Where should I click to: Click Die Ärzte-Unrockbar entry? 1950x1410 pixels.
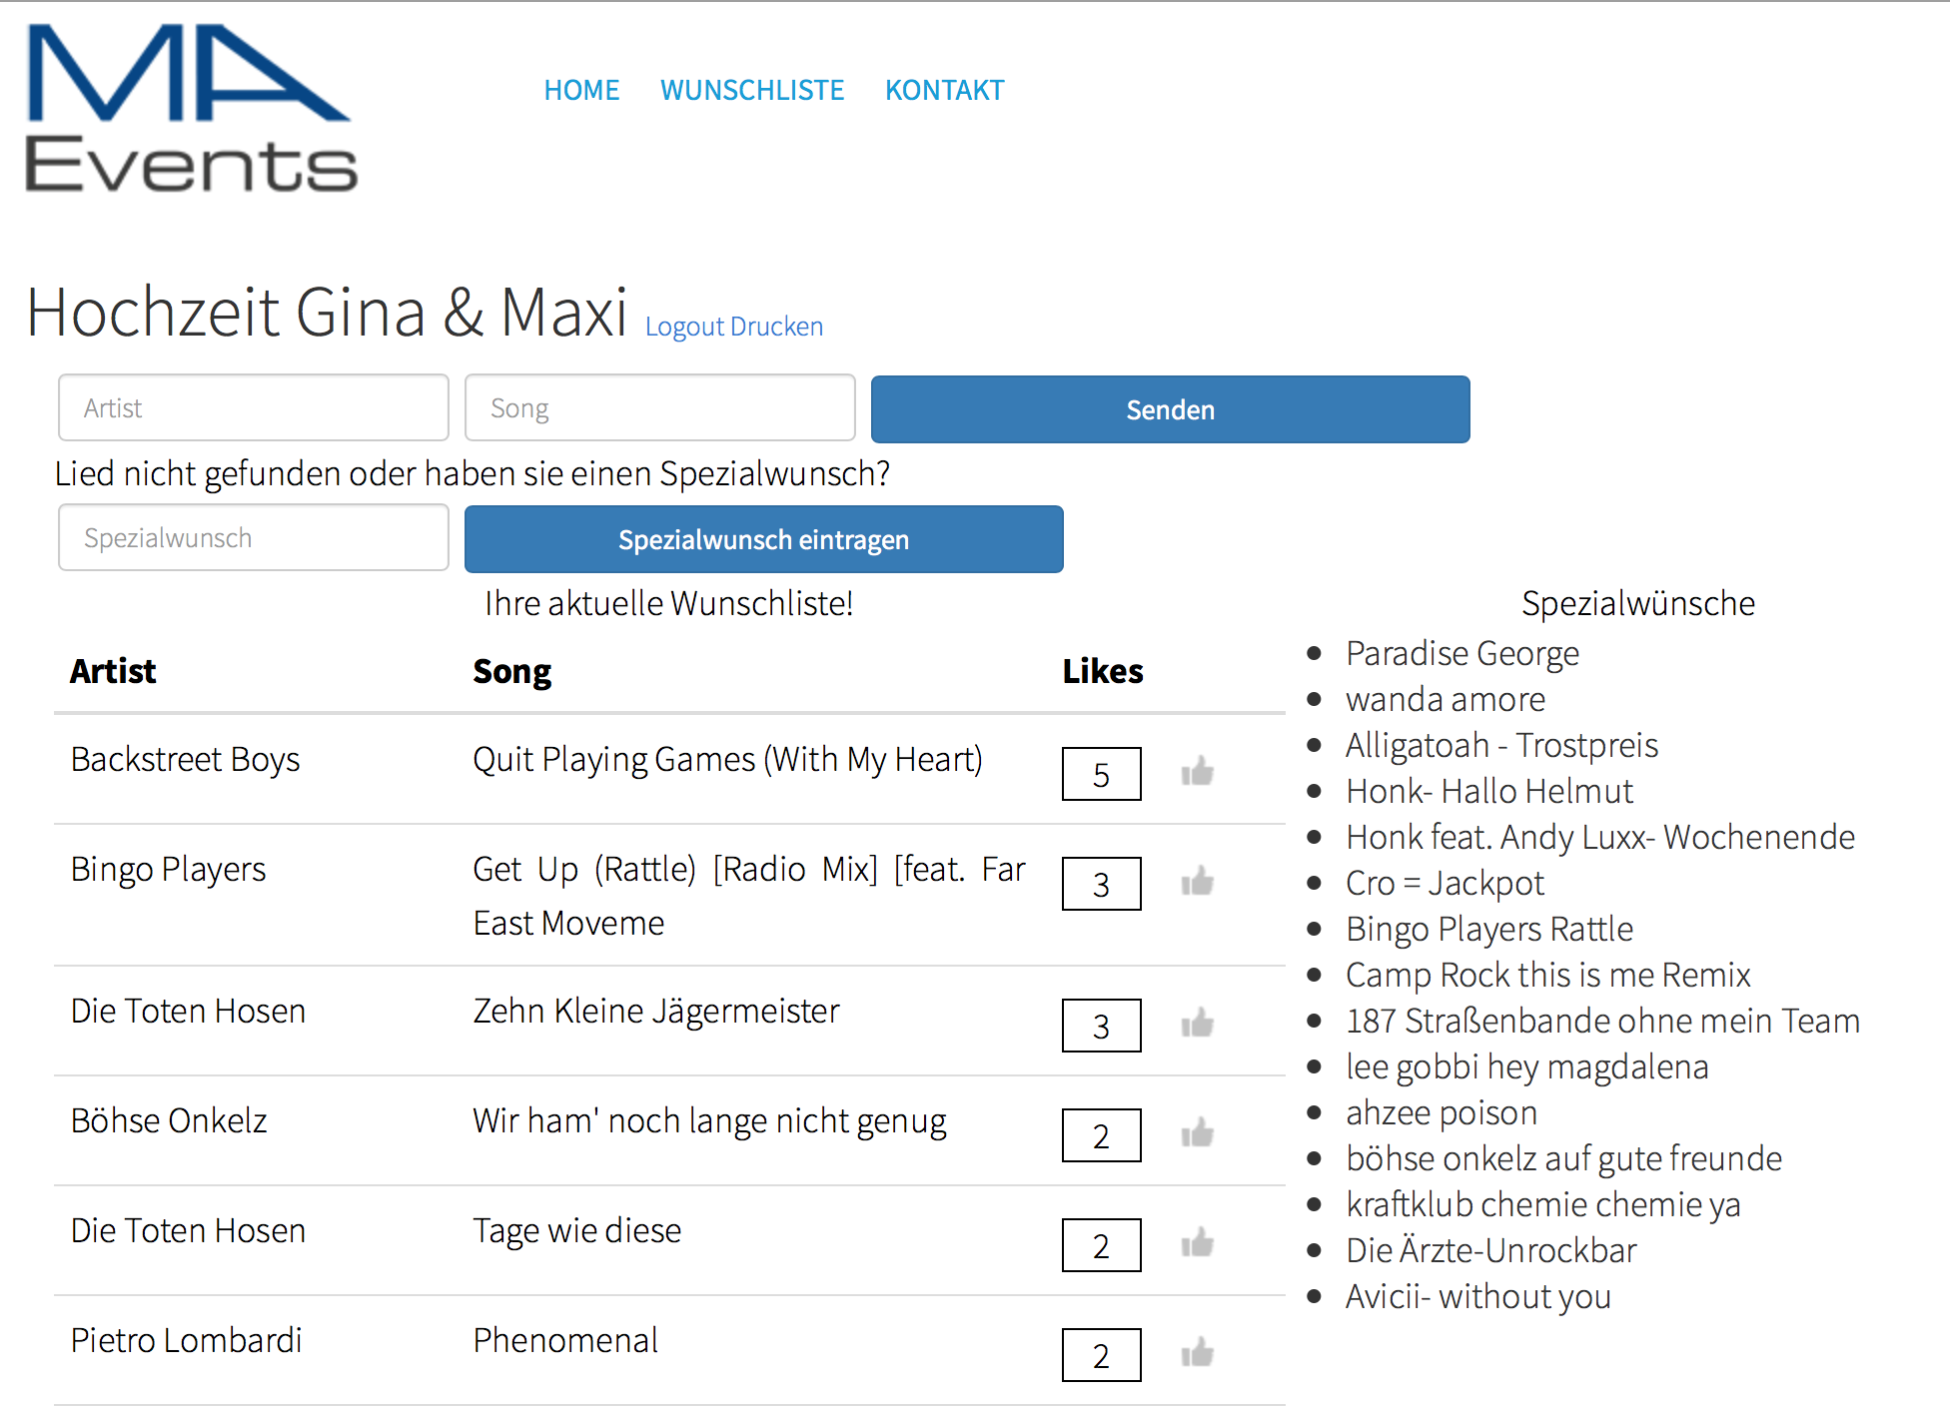coord(1491,1250)
